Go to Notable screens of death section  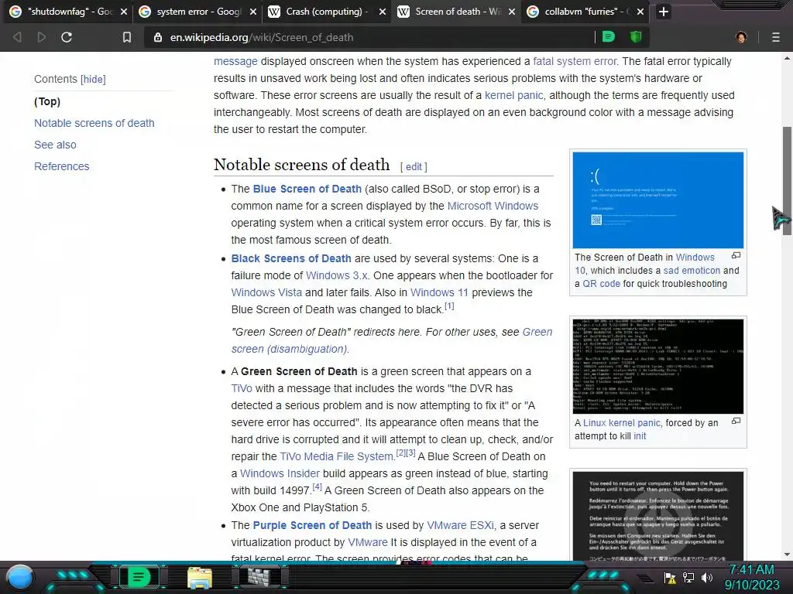click(x=94, y=123)
